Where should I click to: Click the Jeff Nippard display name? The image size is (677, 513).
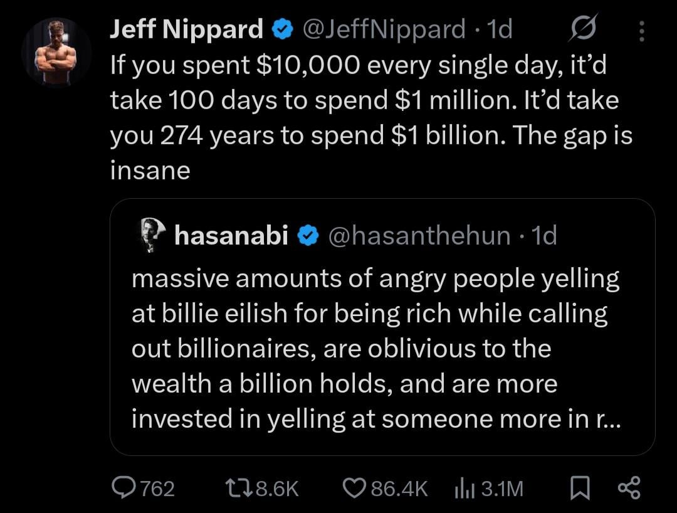coord(186,29)
